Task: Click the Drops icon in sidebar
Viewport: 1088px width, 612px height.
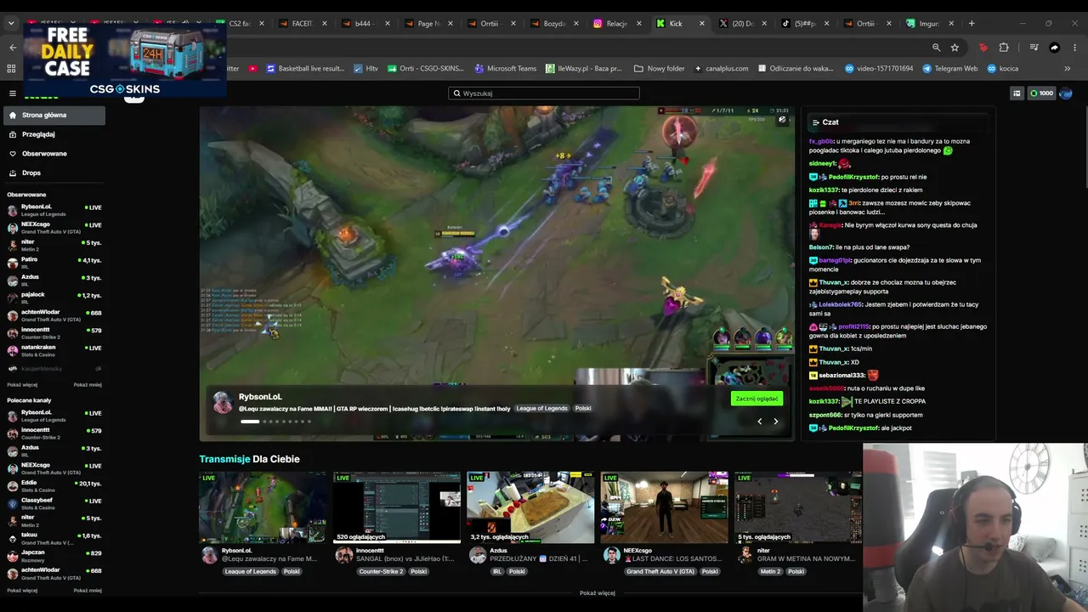Action: pyautogui.click(x=13, y=173)
